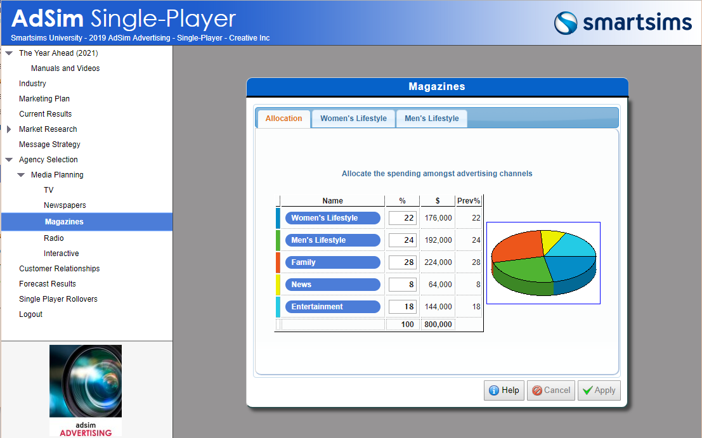Click the blue info icon on Help
This screenshot has height=438, width=702.
[x=494, y=390]
